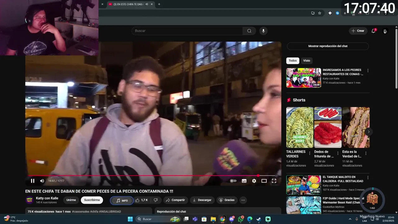Open a new browser tab
This screenshot has width=398, height=224.
click(159, 4)
